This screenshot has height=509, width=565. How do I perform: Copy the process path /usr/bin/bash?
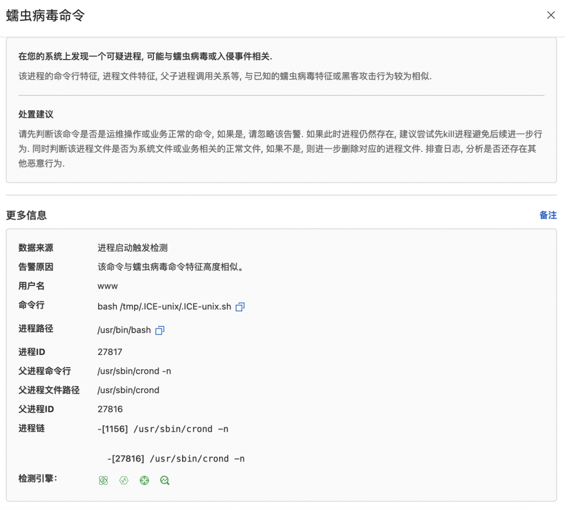pos(161,329)
